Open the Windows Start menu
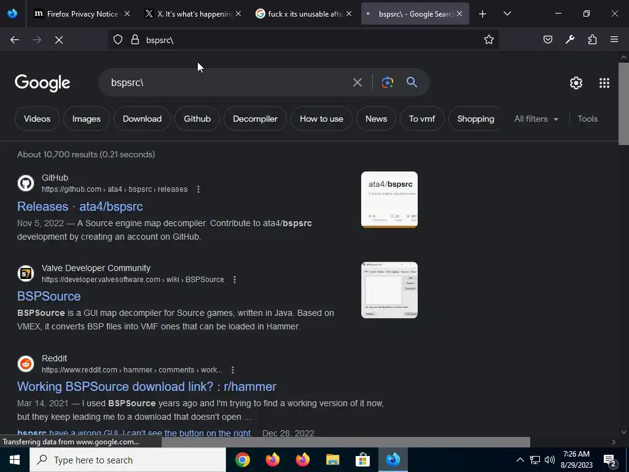The image size is (629, 472). tap(15, 460)
